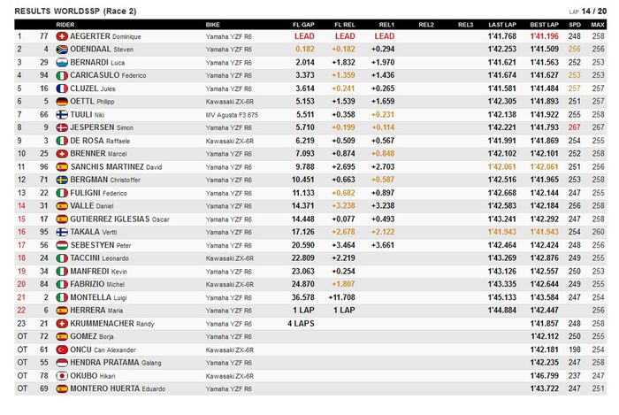Click the Spanish flag next to SANCHIS MARTINEZ
The height and width of the screenshot is (415, 619).
click(62, 166)
